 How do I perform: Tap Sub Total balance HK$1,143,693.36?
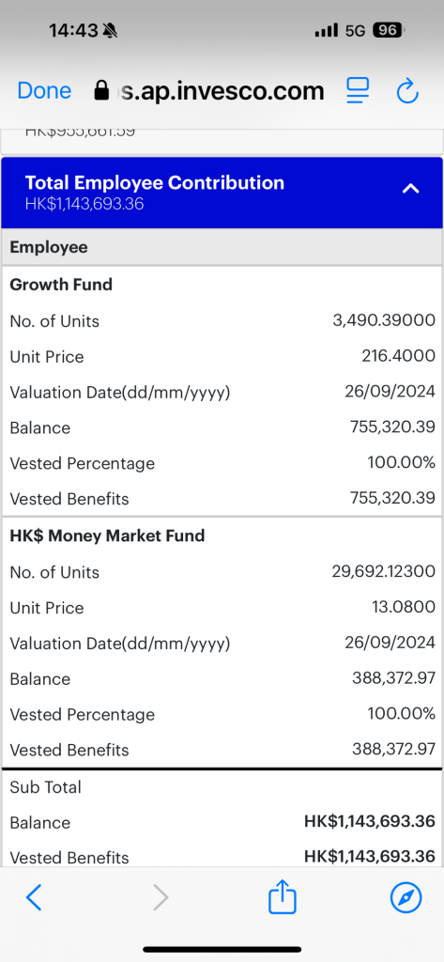(x=370, y=821)
